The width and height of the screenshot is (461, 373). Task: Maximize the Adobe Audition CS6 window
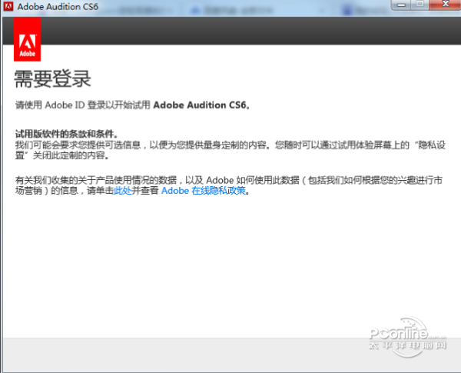[420, 5]
